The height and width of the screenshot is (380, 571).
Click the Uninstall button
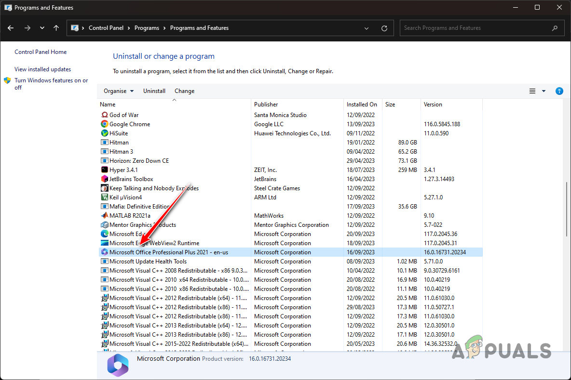154,91
